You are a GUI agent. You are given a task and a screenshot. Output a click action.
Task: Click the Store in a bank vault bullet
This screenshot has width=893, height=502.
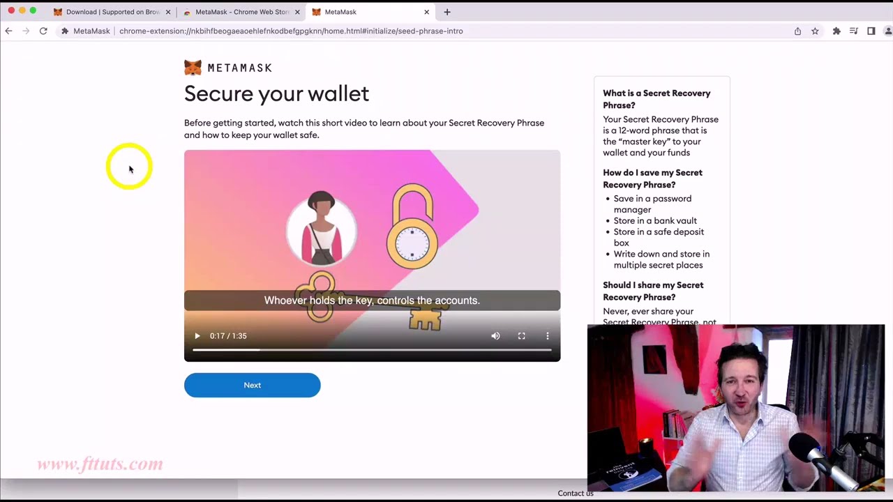pos(655,221)
